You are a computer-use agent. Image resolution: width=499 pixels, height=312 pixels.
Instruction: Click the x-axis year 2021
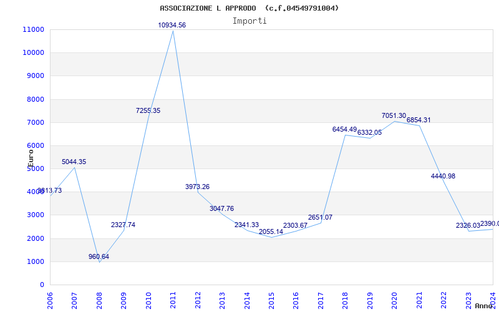coord(419,300)
